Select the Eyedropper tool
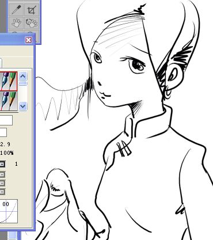This screenshot has width=213, height=240. coord(16,9)
